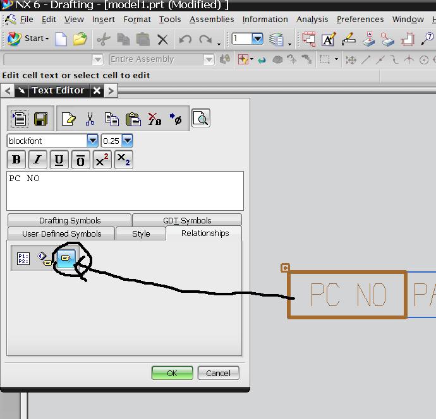The image size is (436, 419).
Task: Save text with floppy disk icon
Action: (x=40, y=119)
